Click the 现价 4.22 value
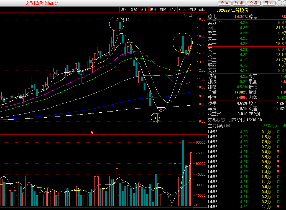Image resolution: width=286 pixels, height=210 pixels. pyautogui.click(x=244, y=76)
